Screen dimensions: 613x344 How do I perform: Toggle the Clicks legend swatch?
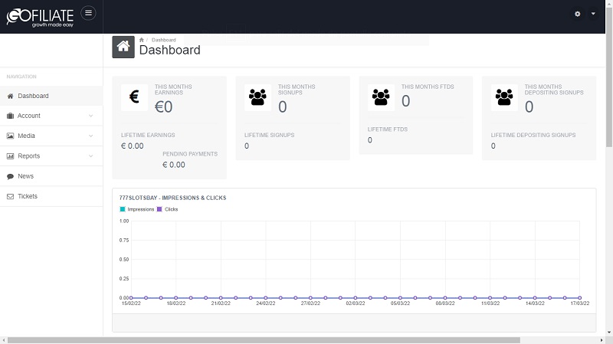tap(159, 209)
